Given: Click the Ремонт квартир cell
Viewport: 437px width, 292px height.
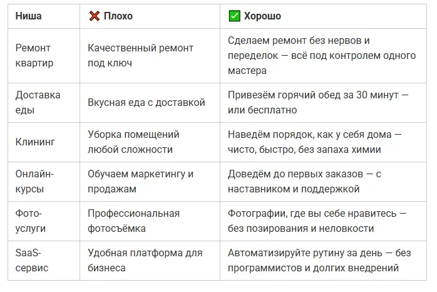Looking at the screenshot, I should [34, 56].
